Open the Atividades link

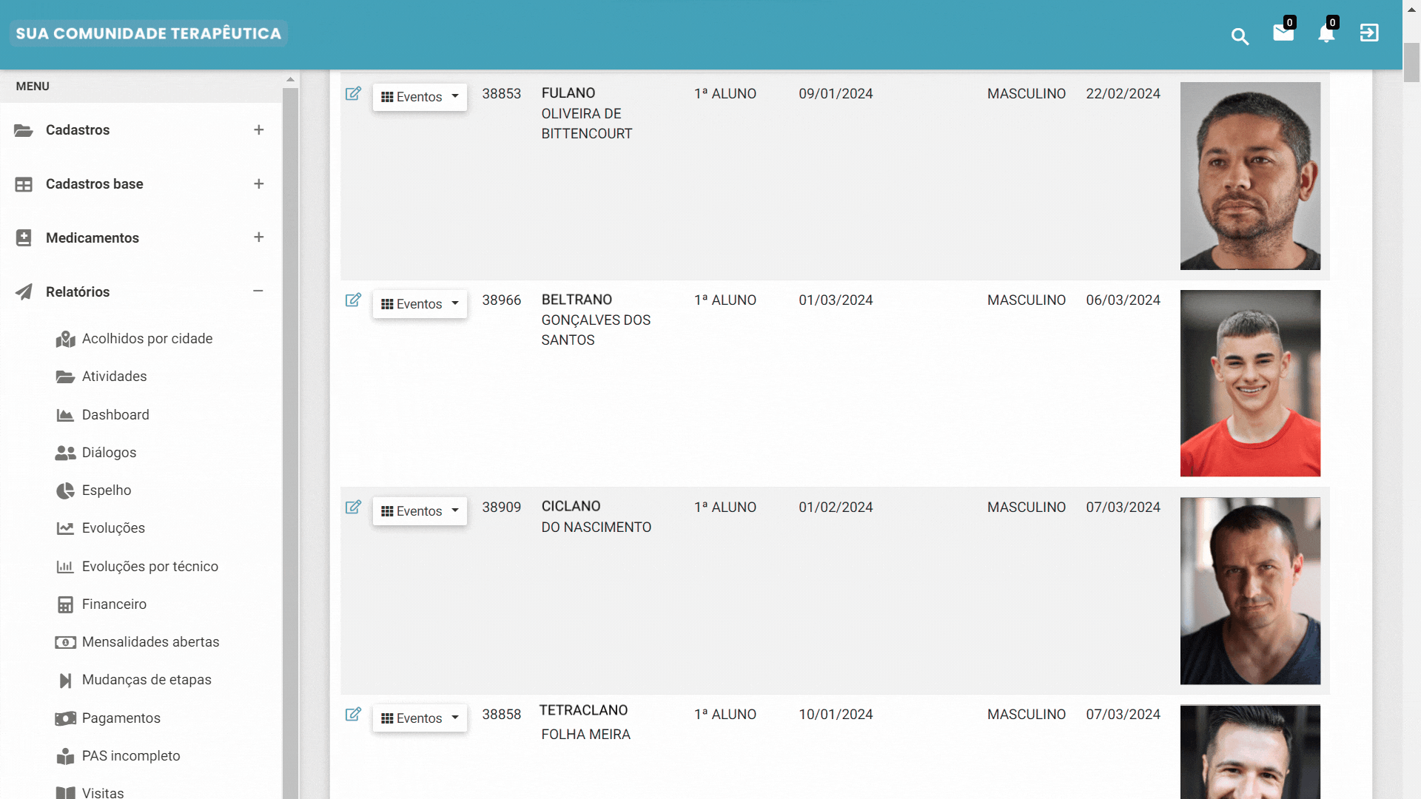115,376
